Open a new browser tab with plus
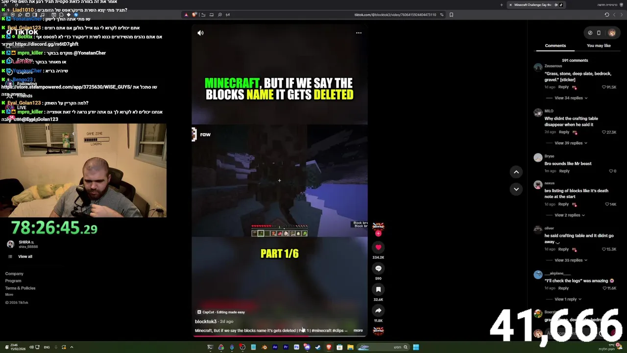627x353 pixels. [501, 5]
